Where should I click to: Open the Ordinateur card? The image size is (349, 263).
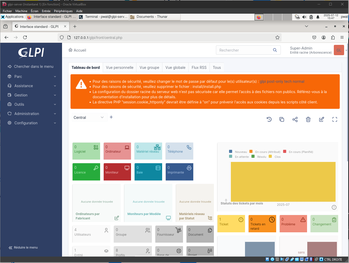pos(117,151)
